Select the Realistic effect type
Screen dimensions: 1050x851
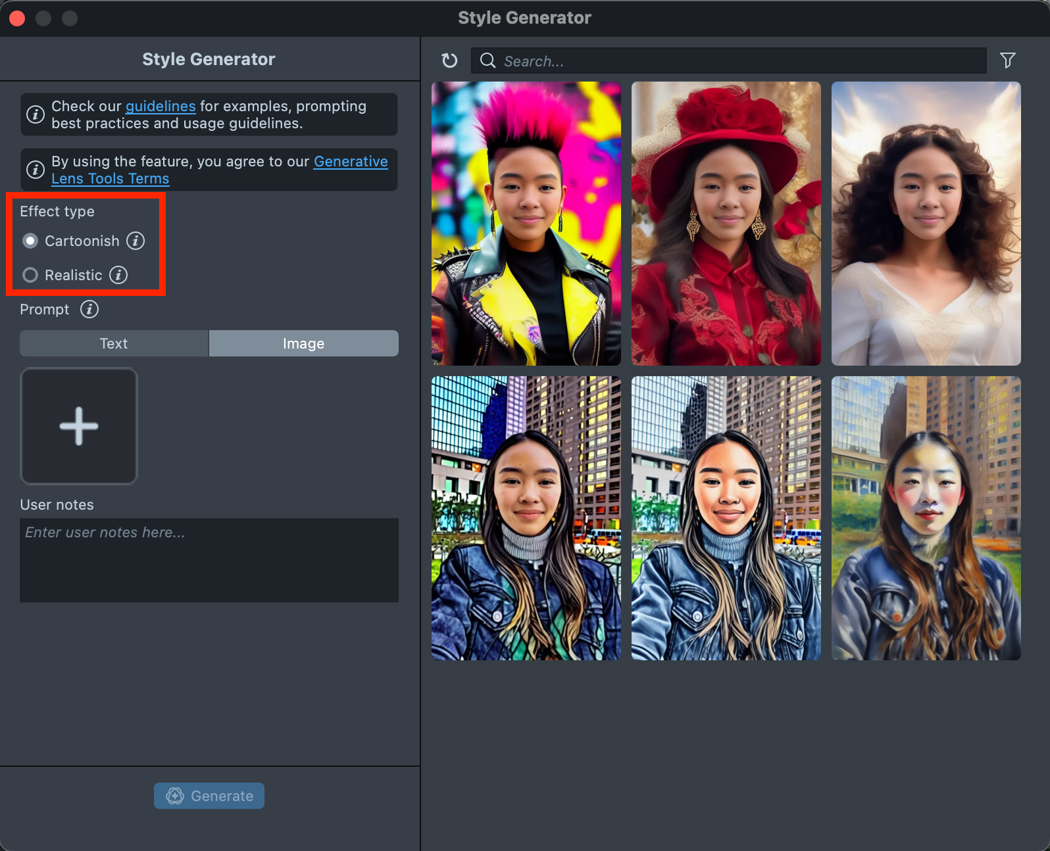tap(30, 275)
